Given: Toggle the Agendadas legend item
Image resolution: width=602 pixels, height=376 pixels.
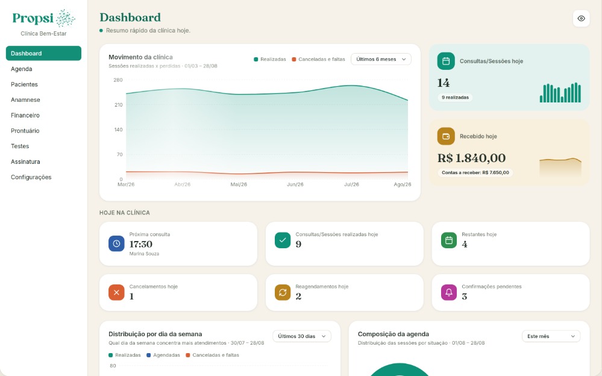Looking at the screenshot, I should point(163,355).
